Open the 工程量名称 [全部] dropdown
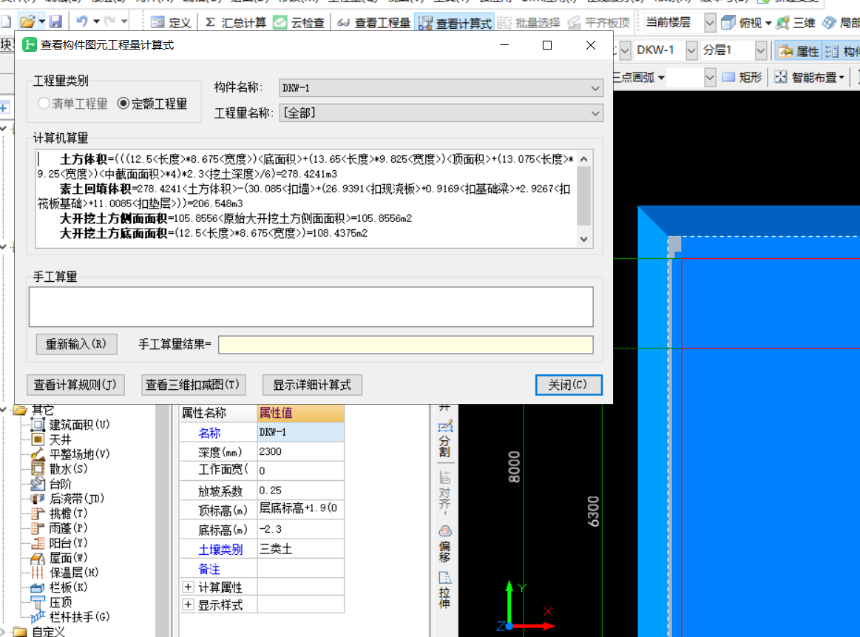The height and width of the screenshot is (637, 860). (441, 113)
